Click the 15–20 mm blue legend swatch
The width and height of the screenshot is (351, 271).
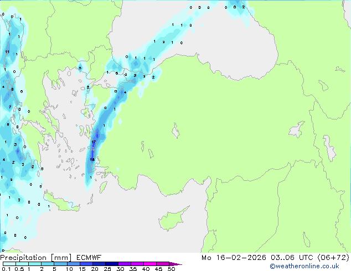86,264
